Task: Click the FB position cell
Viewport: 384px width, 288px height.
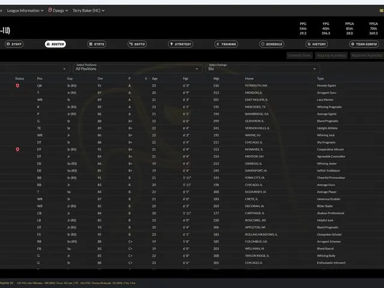Action: [x=39, y=248]
